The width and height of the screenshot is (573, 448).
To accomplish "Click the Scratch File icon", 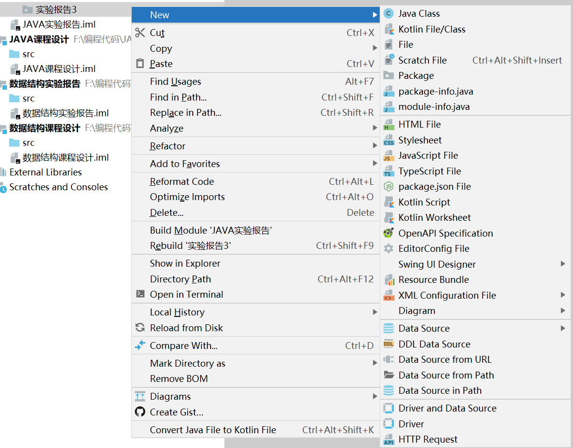I will click(x=389, y=60).
